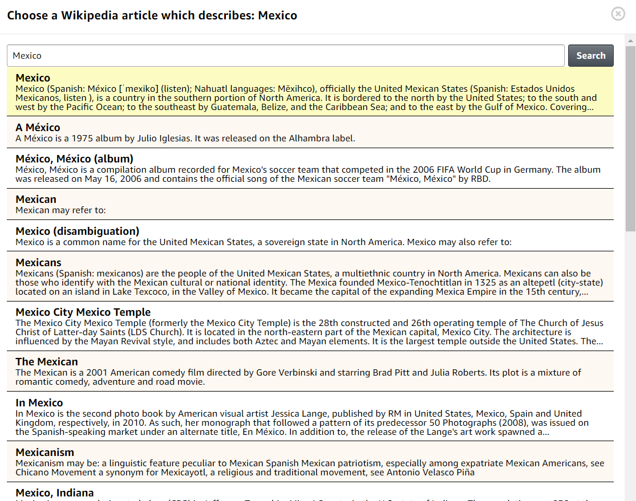Pick the Mexican disambiguation result
The width and height of the screenshot is (636, 501).
point(36,199)
